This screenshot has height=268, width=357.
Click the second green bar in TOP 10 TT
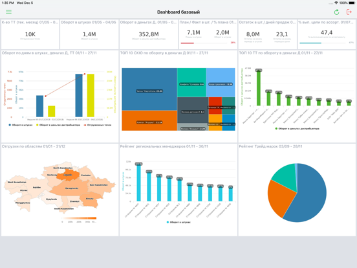click(x=268, y=98)
